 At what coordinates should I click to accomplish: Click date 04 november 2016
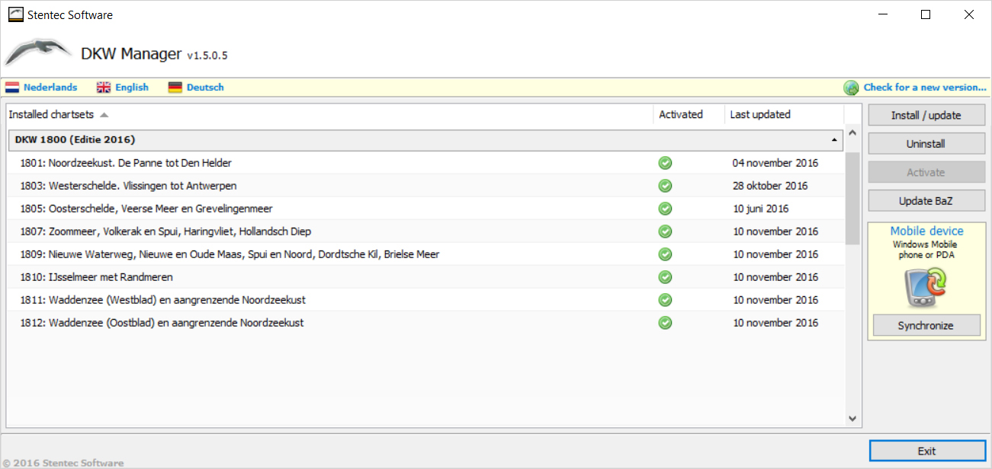point(775,163)
